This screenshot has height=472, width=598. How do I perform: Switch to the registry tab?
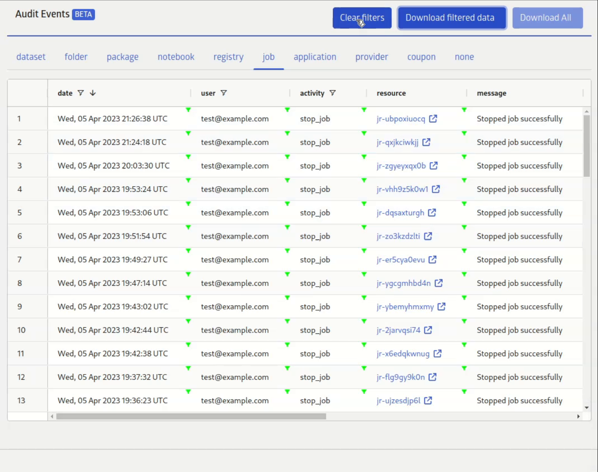(x=228, y=57)
